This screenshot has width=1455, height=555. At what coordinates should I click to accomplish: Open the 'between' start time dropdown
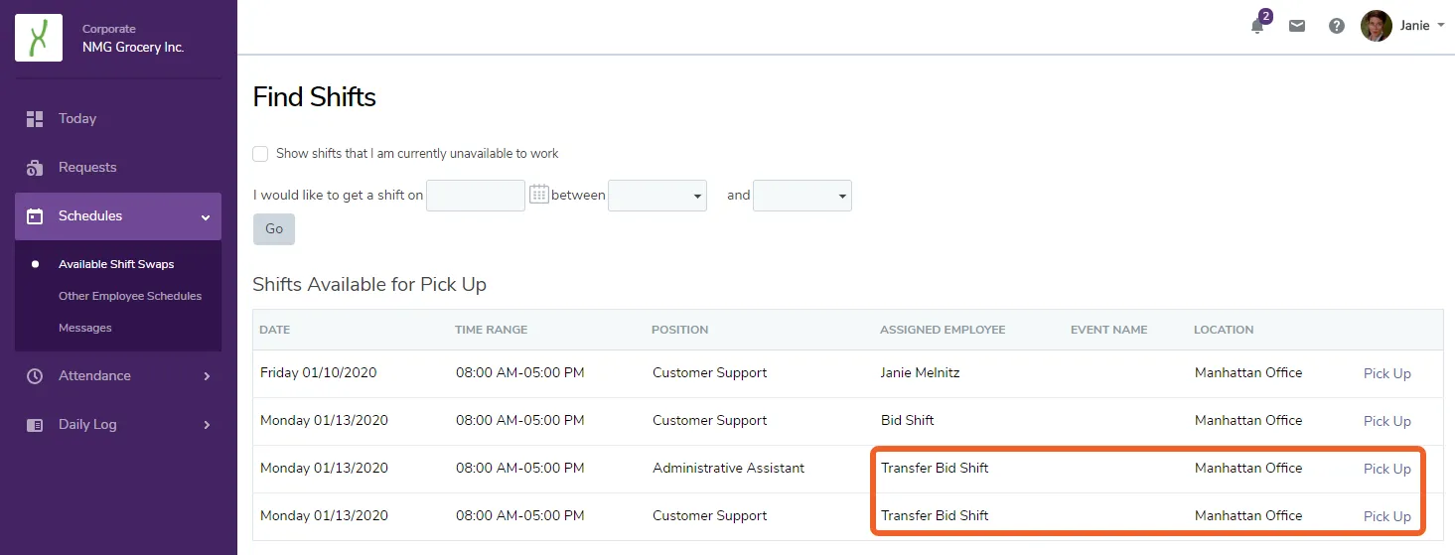pos(656,196)
